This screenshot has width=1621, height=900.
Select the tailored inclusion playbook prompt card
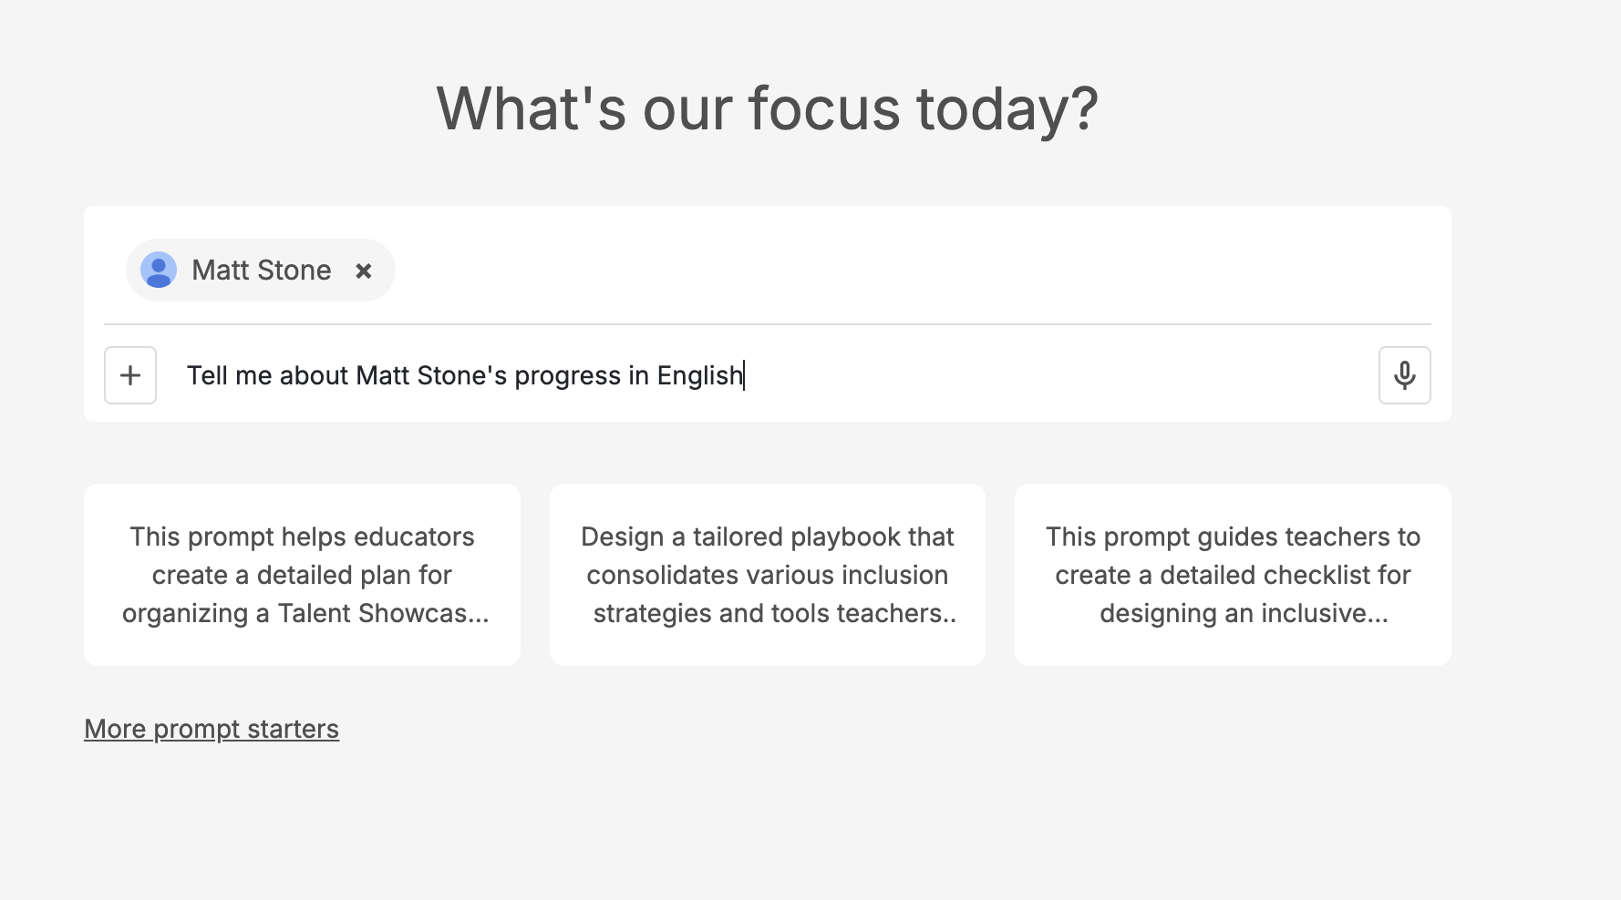point(767,575)
